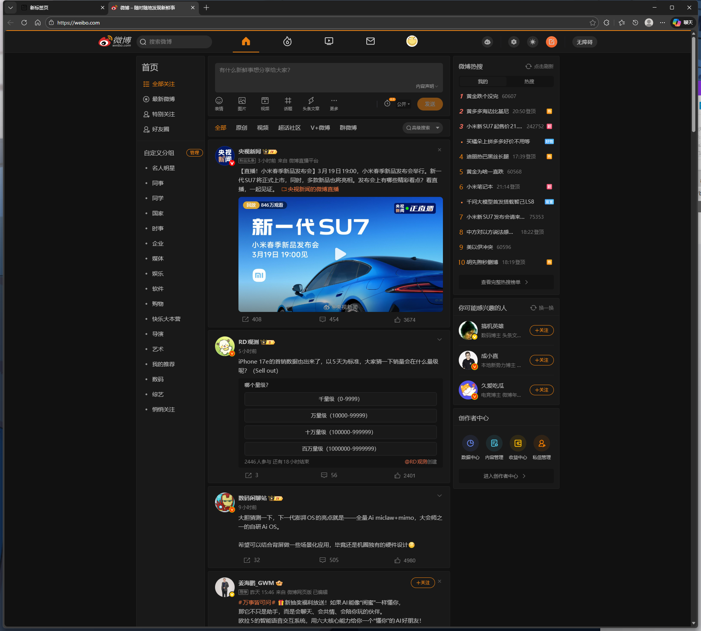
Task: Expand the 内容声明 dropdown
Action: [427, 86]
